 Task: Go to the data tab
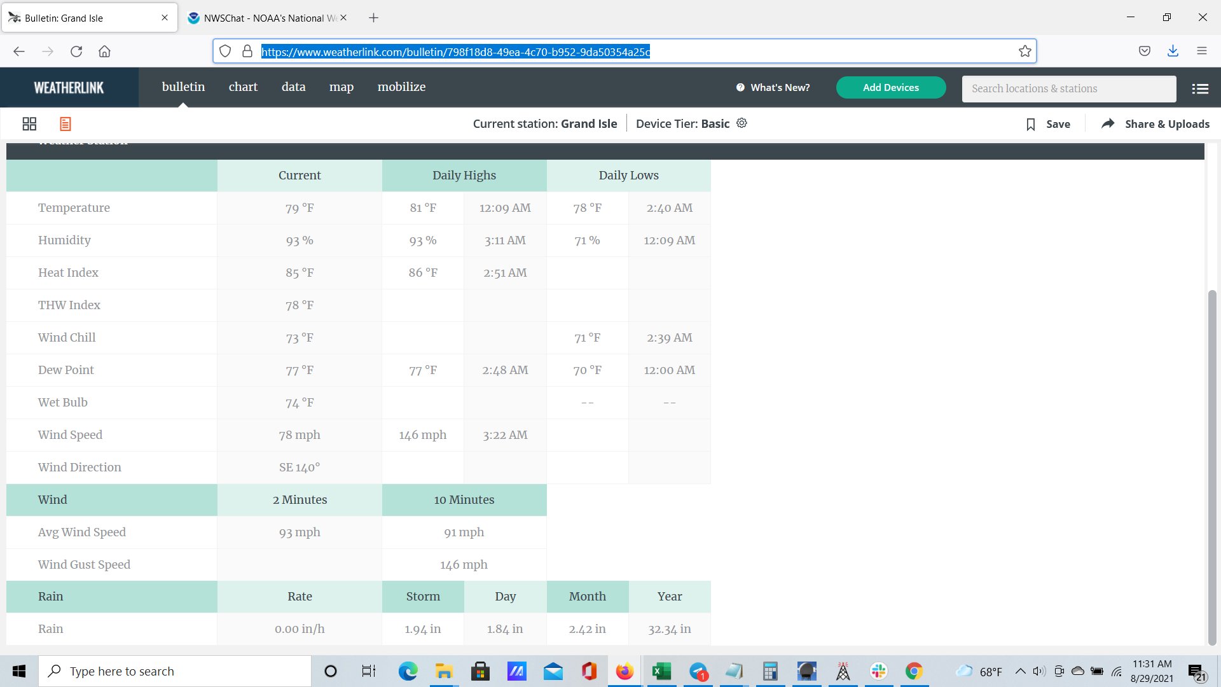293,87
